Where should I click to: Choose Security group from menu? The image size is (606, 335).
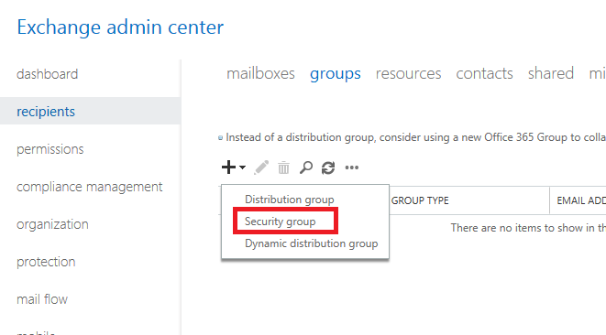[x=281, y=222]
